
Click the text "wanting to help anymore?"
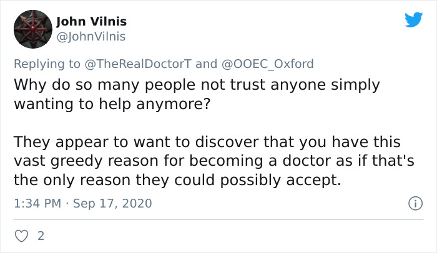112,103
